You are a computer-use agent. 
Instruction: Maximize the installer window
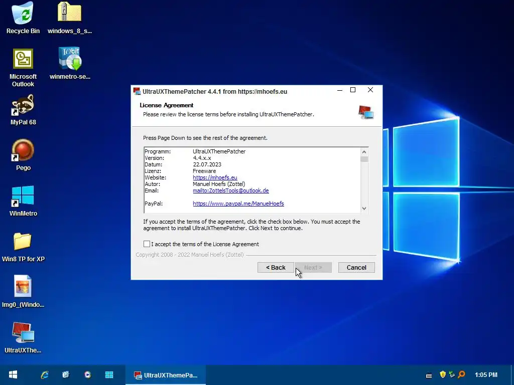353,90
